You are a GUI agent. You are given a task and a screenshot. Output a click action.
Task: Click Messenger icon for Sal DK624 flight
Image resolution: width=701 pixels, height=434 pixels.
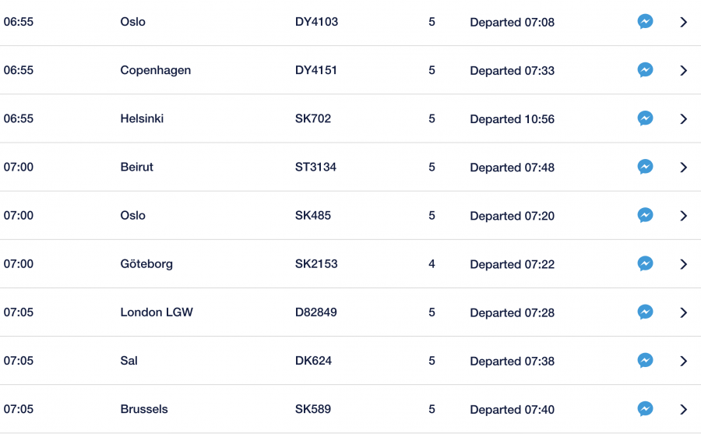[x=645, y=360]
